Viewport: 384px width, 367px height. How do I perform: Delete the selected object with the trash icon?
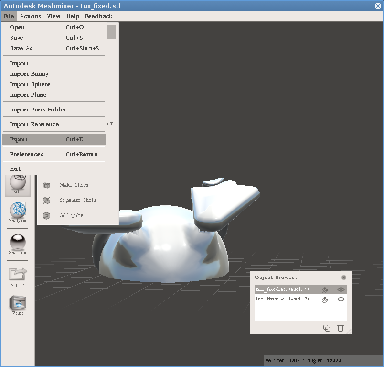341,328
